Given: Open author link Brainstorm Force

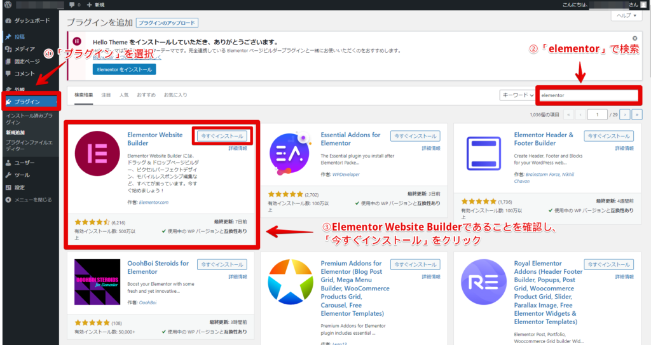Looking at the screenshot, I should coord(543,174).
